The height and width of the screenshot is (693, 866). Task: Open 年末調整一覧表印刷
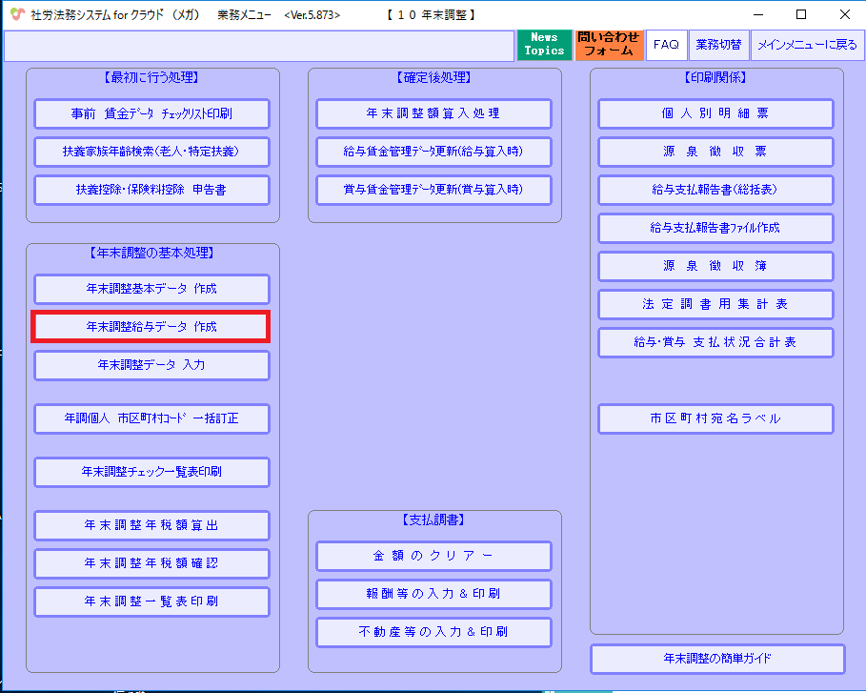click(151, 601)
